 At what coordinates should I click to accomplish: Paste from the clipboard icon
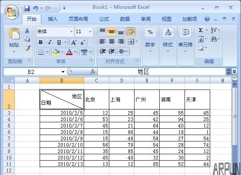(14, 34)
